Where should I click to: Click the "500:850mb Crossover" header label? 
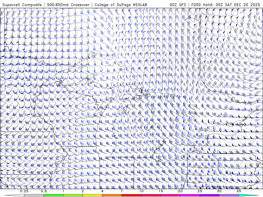68,5
